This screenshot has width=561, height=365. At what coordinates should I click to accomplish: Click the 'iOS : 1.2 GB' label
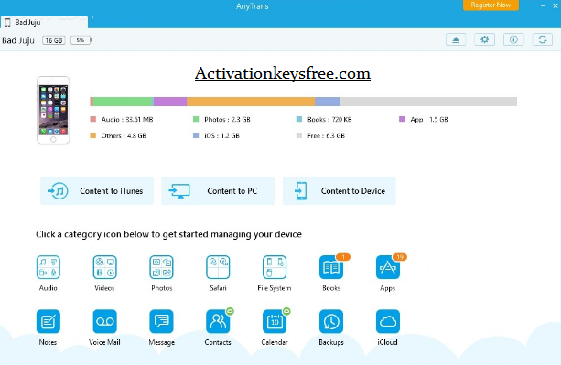221,136
